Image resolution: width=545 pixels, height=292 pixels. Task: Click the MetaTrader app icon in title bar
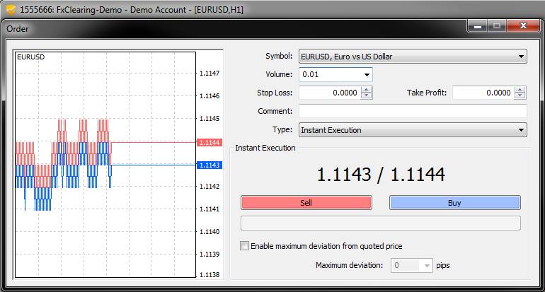click(x=9, y=9)
